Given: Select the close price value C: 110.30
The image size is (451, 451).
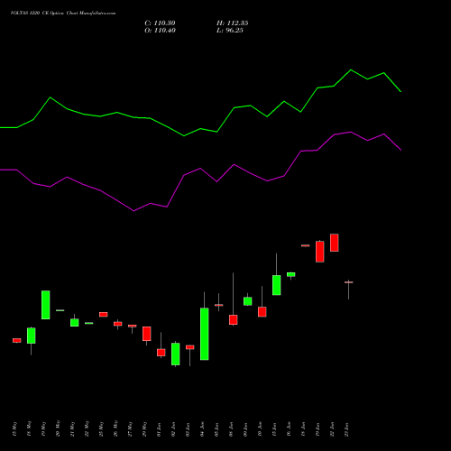Looking at the screenshot, I should [x=160, y=23].
